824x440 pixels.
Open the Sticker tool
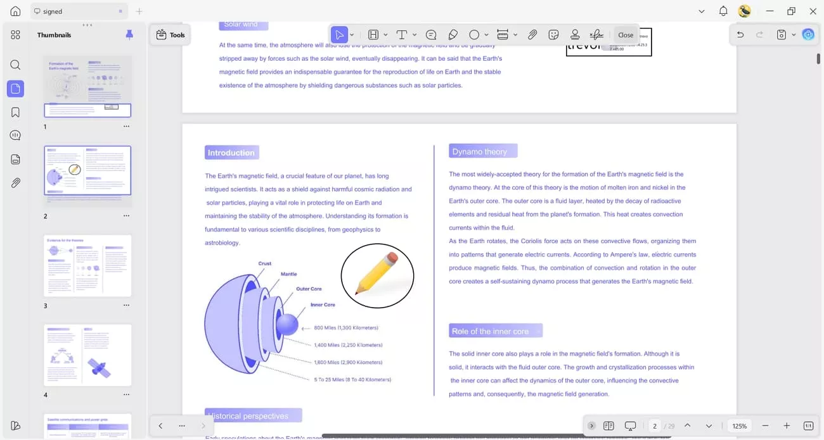tap(553, 34)
